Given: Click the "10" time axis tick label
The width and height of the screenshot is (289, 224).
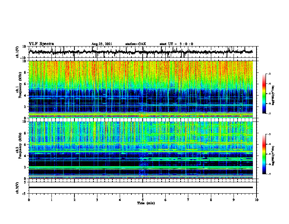Looking at the screenshot, I should click(257, 200).
